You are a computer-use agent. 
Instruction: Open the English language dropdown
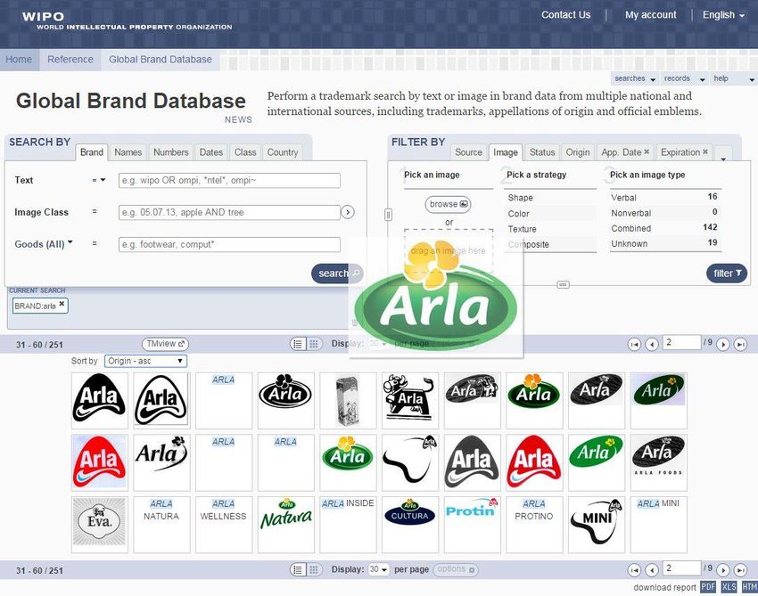coord(723,15)
